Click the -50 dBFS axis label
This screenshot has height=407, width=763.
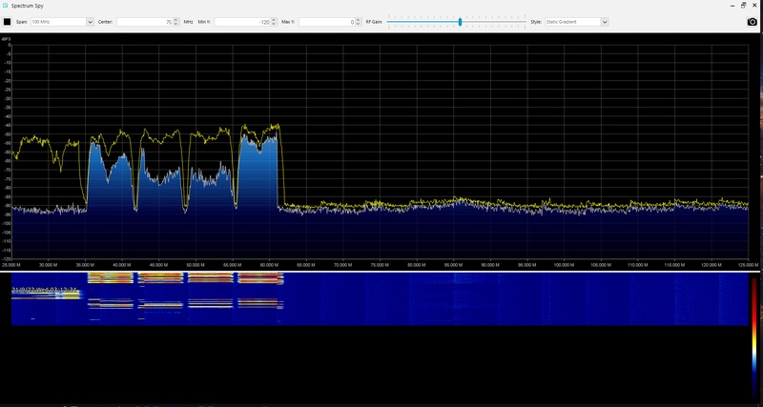click(x=8, y=134)
